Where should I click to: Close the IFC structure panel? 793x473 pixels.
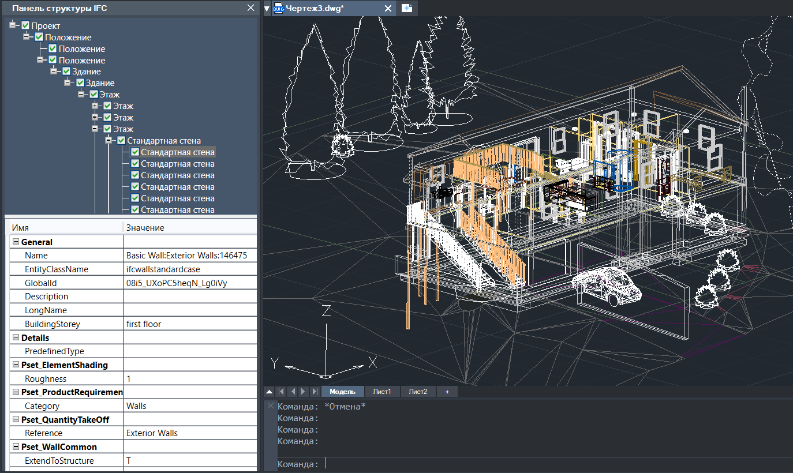pyautogui.click(x=250, y=8)
